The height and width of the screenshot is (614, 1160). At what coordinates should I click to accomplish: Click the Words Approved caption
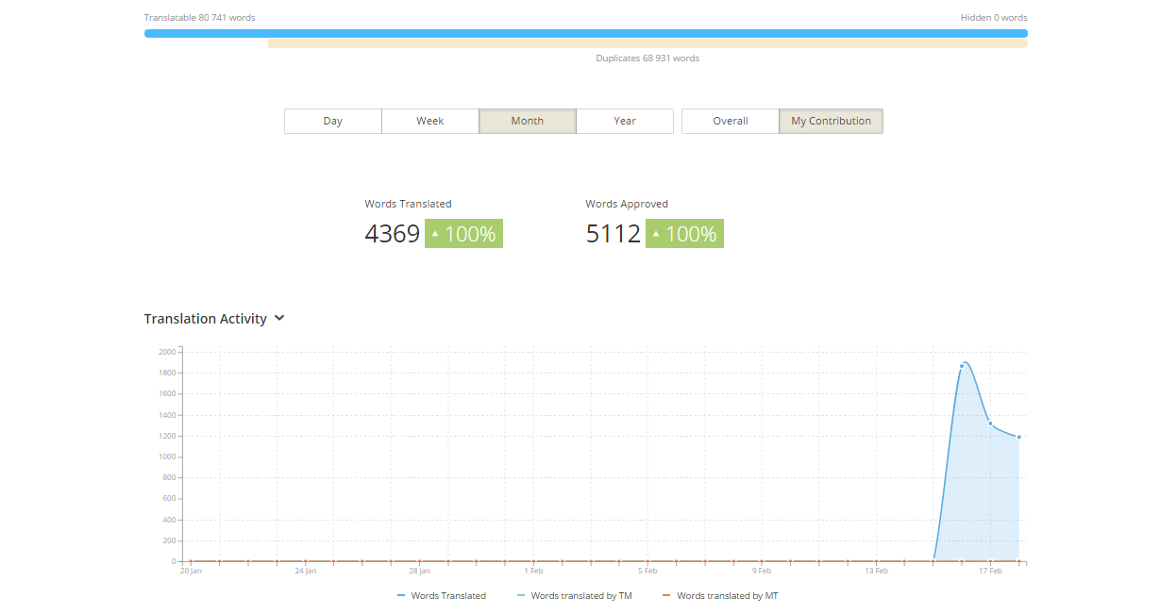[627, 204]
